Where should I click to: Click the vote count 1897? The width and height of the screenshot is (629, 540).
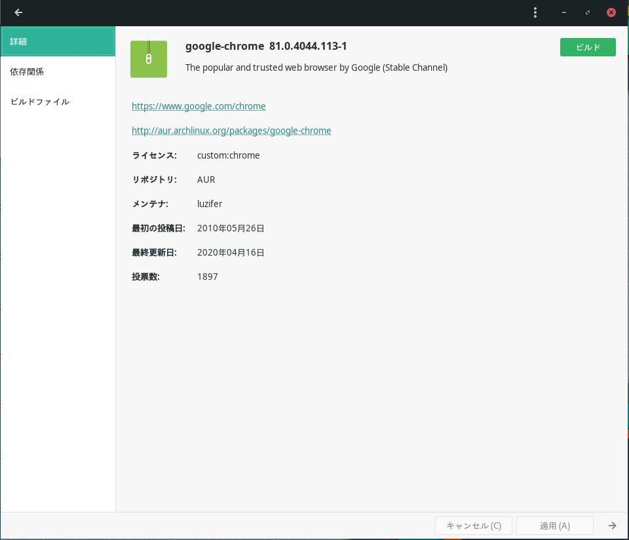click(x=208, y=277)
